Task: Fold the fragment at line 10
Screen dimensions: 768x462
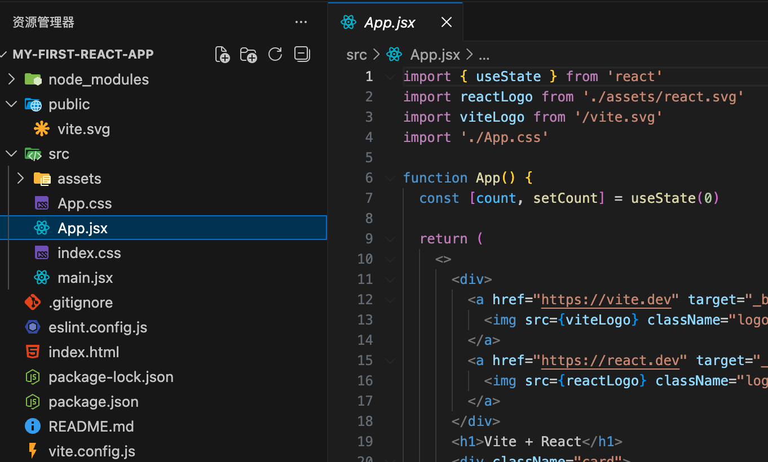Action: point(390,259)
